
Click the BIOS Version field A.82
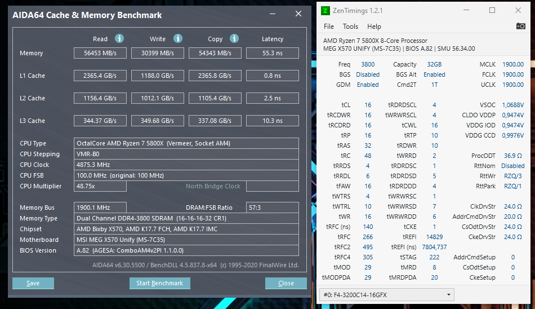click(x=186, y=250)
